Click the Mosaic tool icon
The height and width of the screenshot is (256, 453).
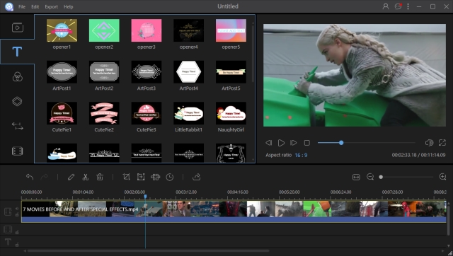point(155,177)
